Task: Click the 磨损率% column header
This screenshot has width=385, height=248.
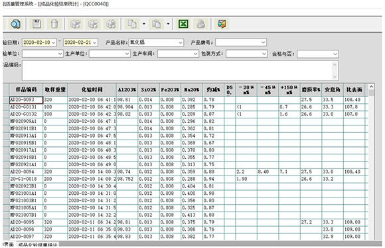Action: (311, 90)
